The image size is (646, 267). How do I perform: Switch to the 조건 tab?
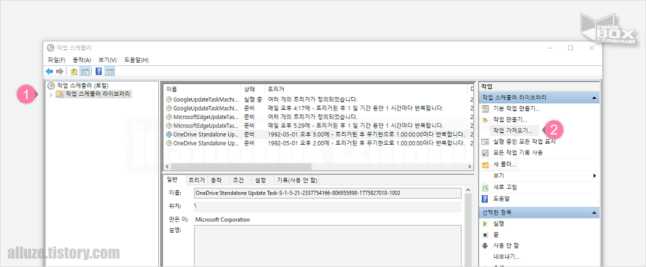click(x=238, y=180)
